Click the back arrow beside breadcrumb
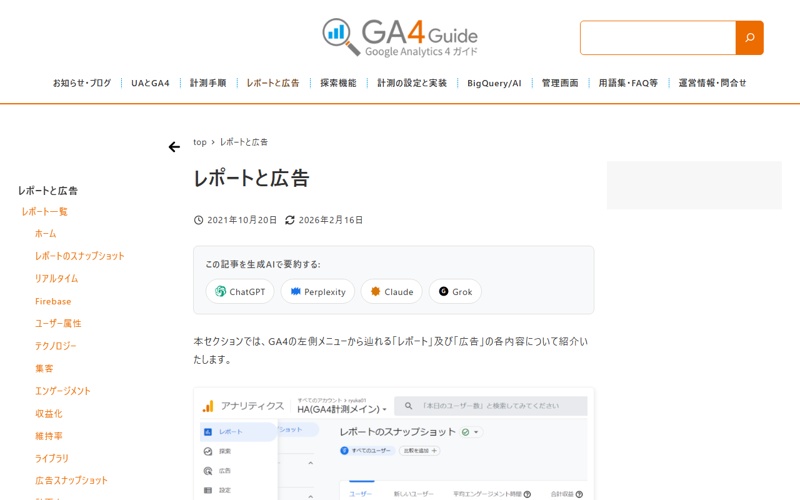Viewport: 800px width, 500px height. coord(174,147)
